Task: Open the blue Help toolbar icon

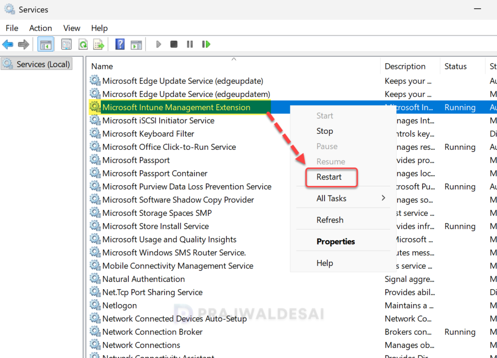Action: click(120, 44)
